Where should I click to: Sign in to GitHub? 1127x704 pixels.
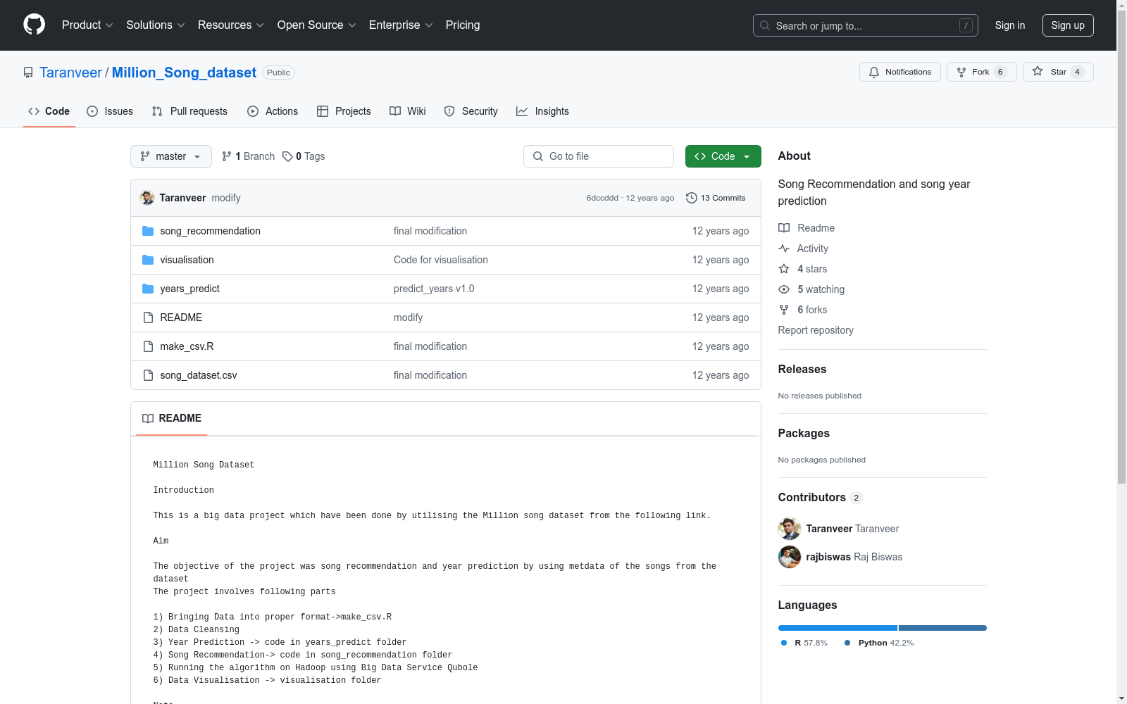click(1009, 25)
